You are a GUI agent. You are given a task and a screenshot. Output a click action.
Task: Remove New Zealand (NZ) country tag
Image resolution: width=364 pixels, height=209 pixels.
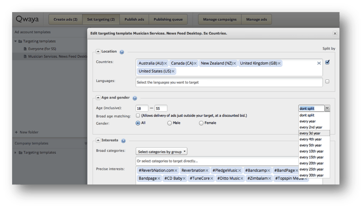pos(234,63)
